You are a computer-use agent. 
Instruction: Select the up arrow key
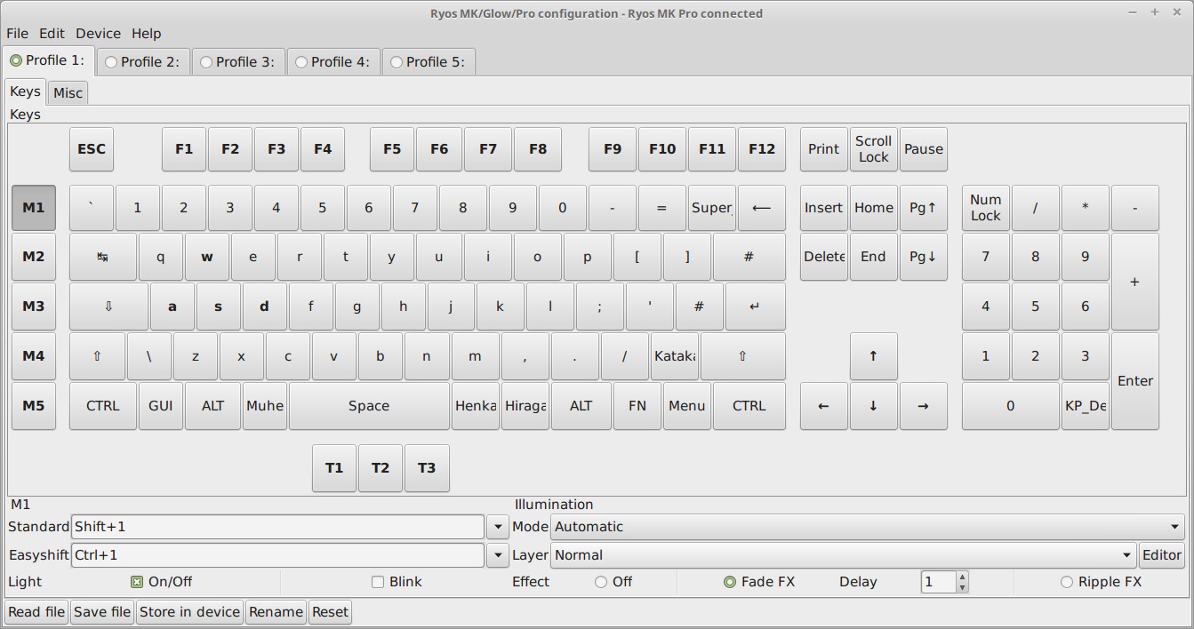click(873, 356)
